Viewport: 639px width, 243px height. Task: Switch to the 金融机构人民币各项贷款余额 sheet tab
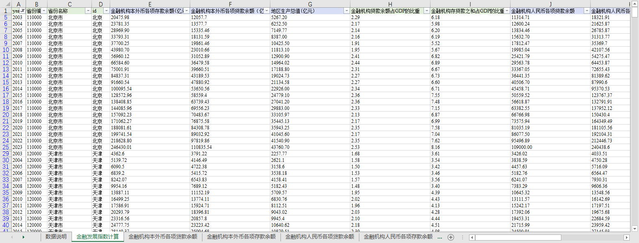point(319,237)
